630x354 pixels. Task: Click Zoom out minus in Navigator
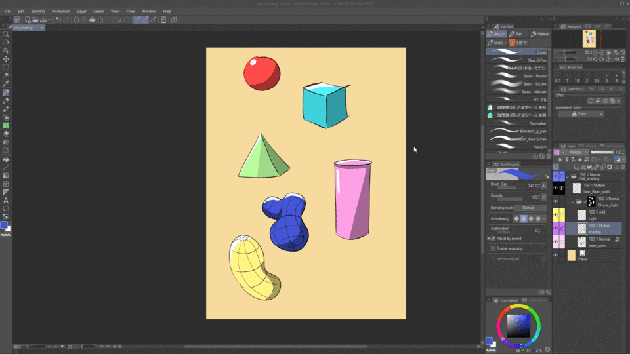595,52
